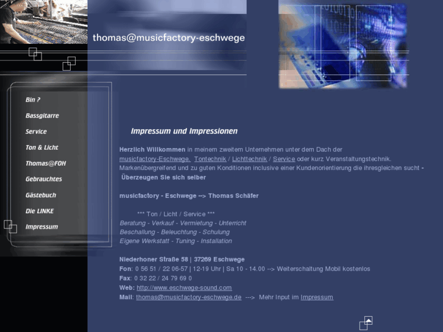Click the thomas@musicfactory-eschwege header title
Image resolution: width=443 pixels, height=332 pixels.
169,38
